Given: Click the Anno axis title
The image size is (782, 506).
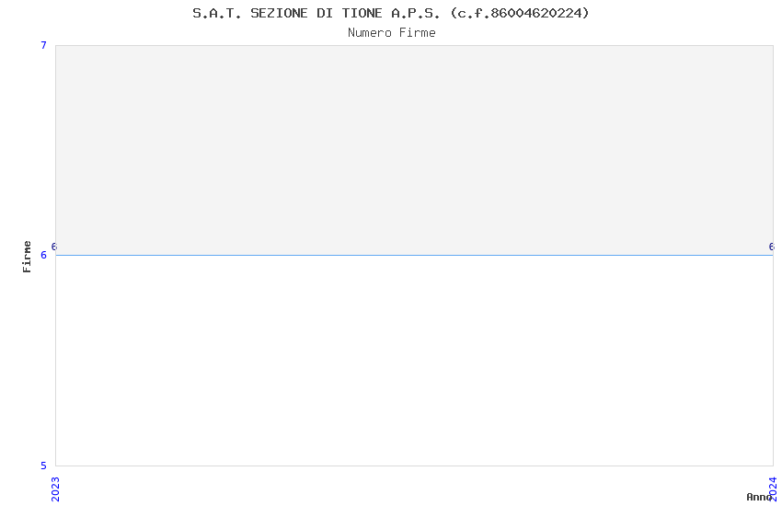Looking at the screenshot, I should (x=759, y=497).
